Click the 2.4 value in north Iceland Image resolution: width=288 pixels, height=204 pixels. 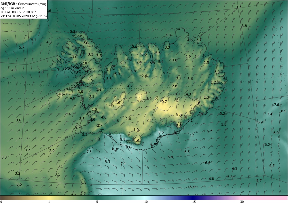point(139,62)
